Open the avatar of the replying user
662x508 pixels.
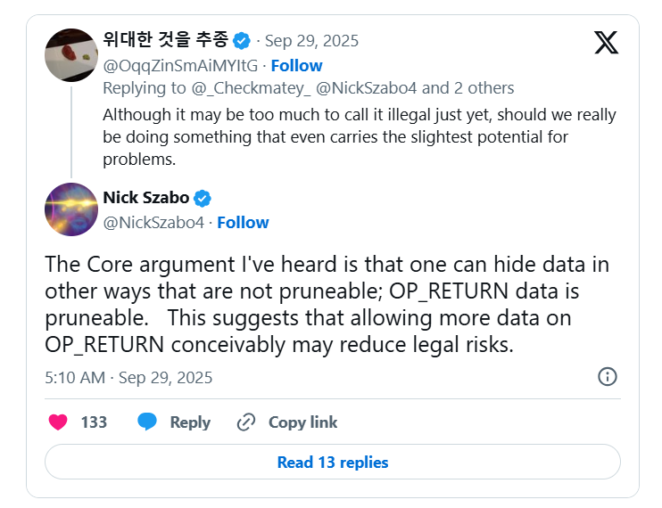coord(71,53)
